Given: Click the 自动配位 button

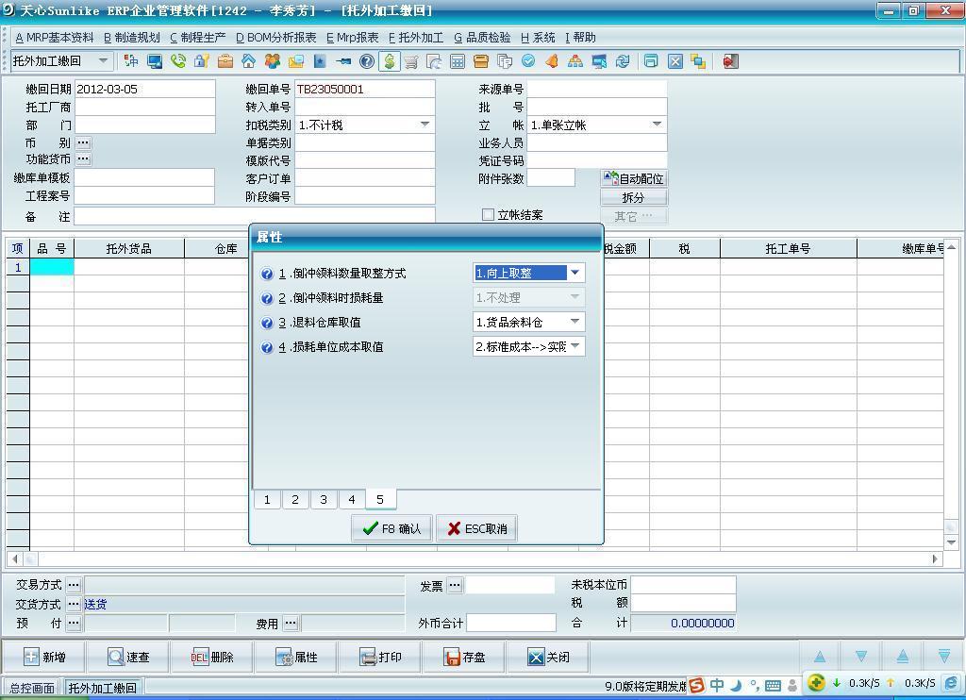Looking at the screenshot, I should pos(634,178).
